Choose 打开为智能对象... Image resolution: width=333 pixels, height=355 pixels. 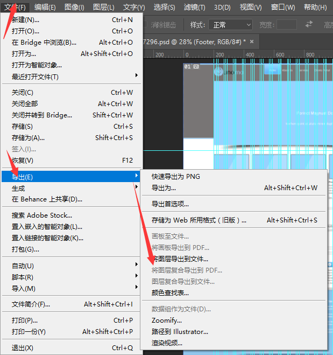(x=72, y=65)
